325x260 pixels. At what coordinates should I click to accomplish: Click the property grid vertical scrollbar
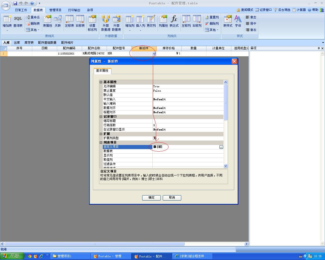[x=226, y=102]
